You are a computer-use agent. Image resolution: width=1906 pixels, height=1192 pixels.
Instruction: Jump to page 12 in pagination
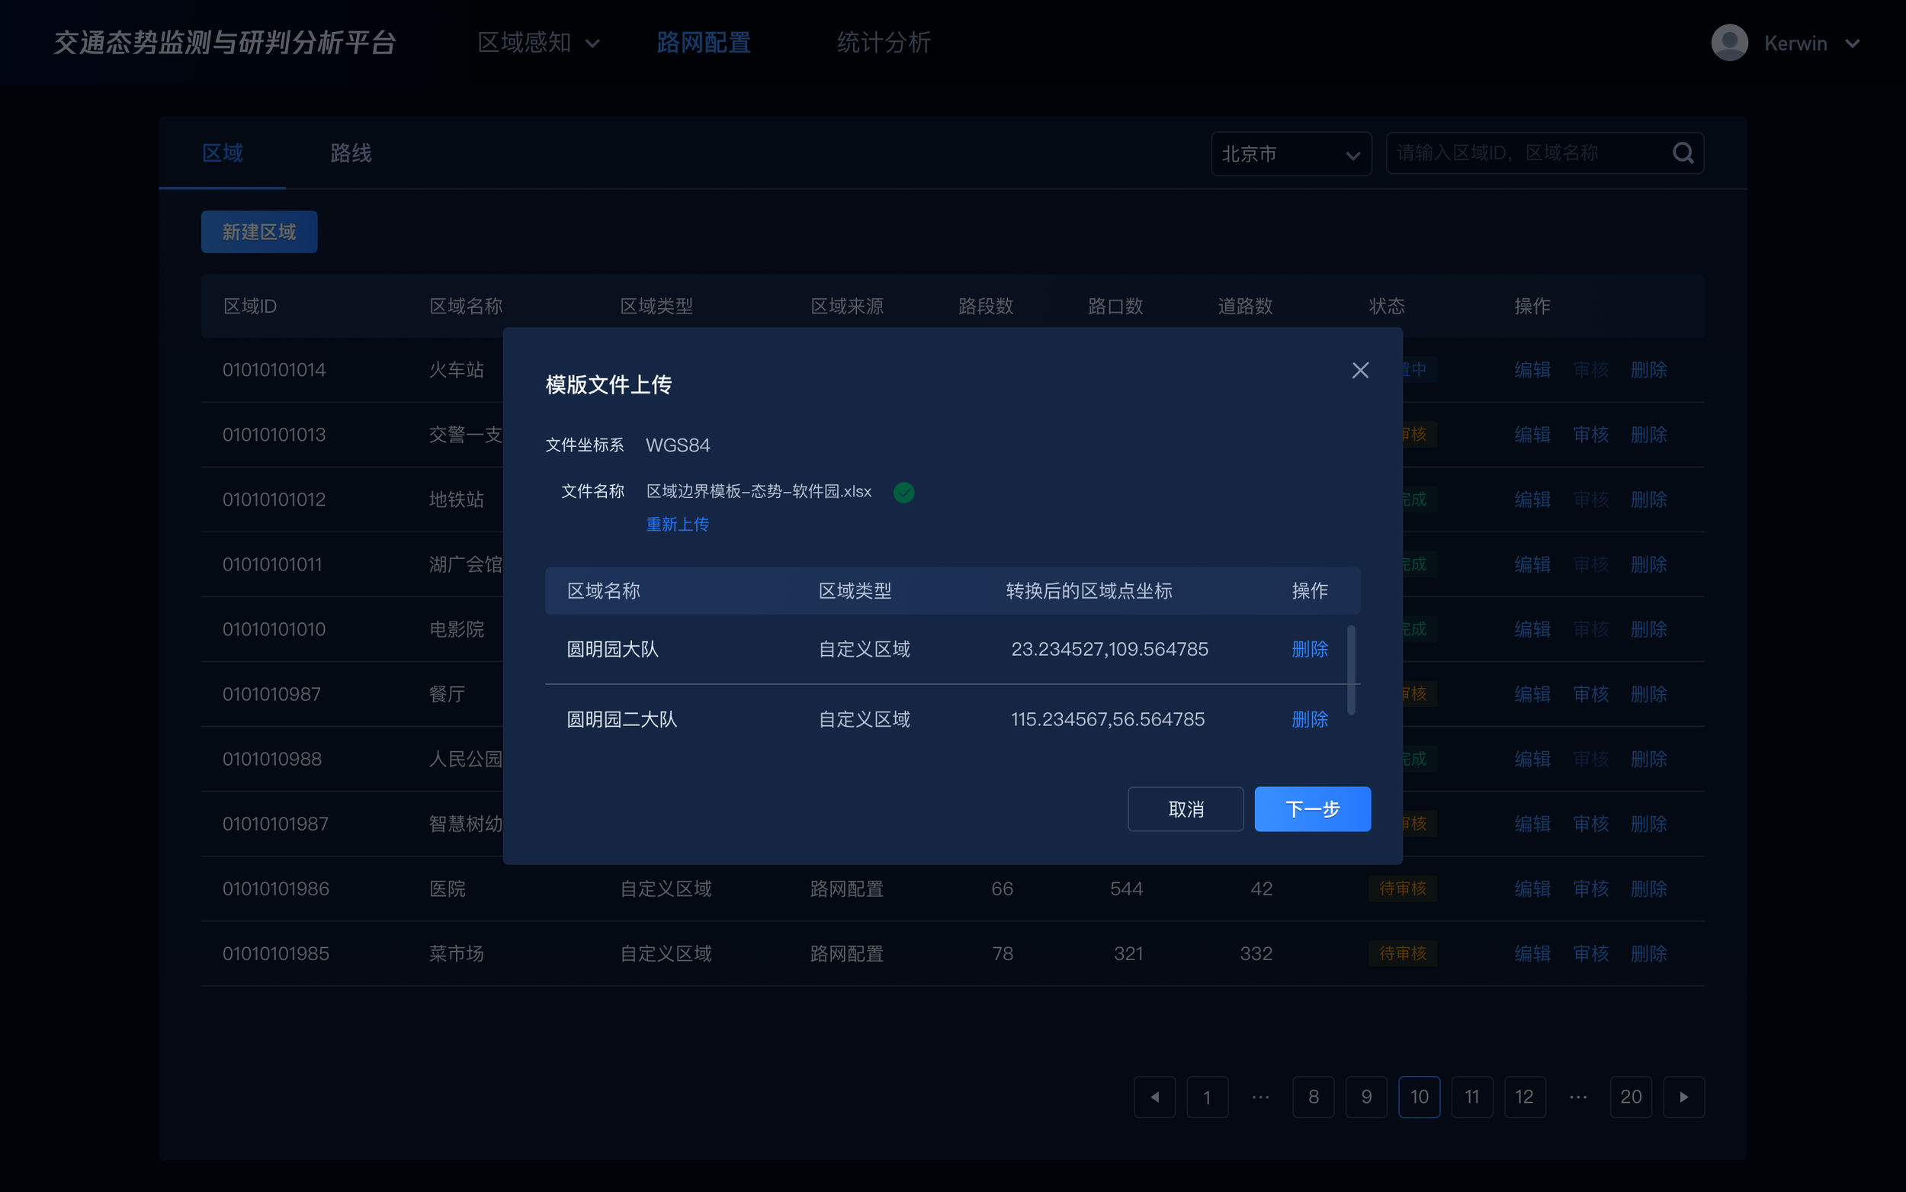pos(1524,1097)
